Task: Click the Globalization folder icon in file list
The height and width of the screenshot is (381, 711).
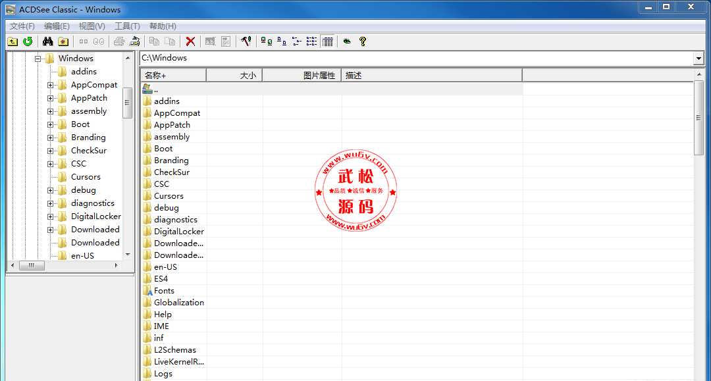Action: coord(147,302)
